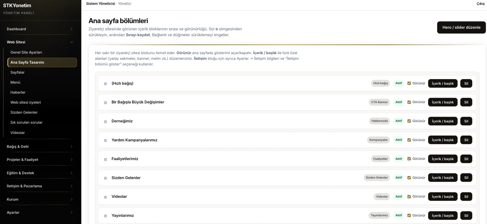Click the drag handle next to Sizden Gelenler row
487x224 pixels.
click(105, 178)
